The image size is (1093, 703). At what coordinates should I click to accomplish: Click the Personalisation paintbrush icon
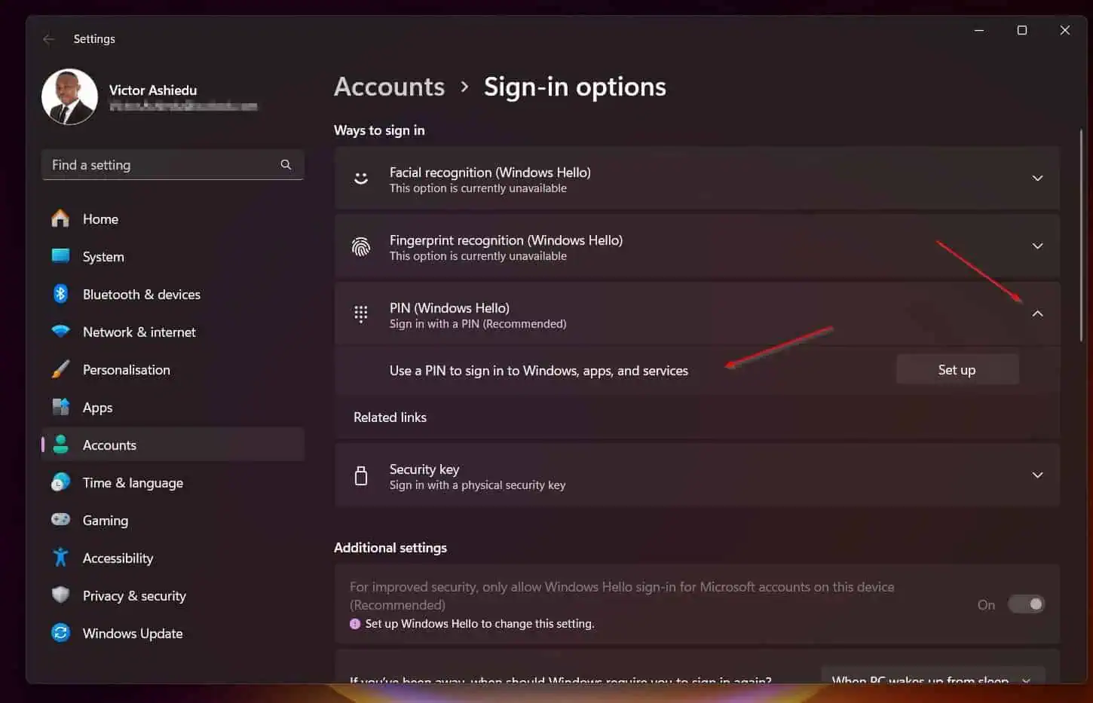[60, 369]
